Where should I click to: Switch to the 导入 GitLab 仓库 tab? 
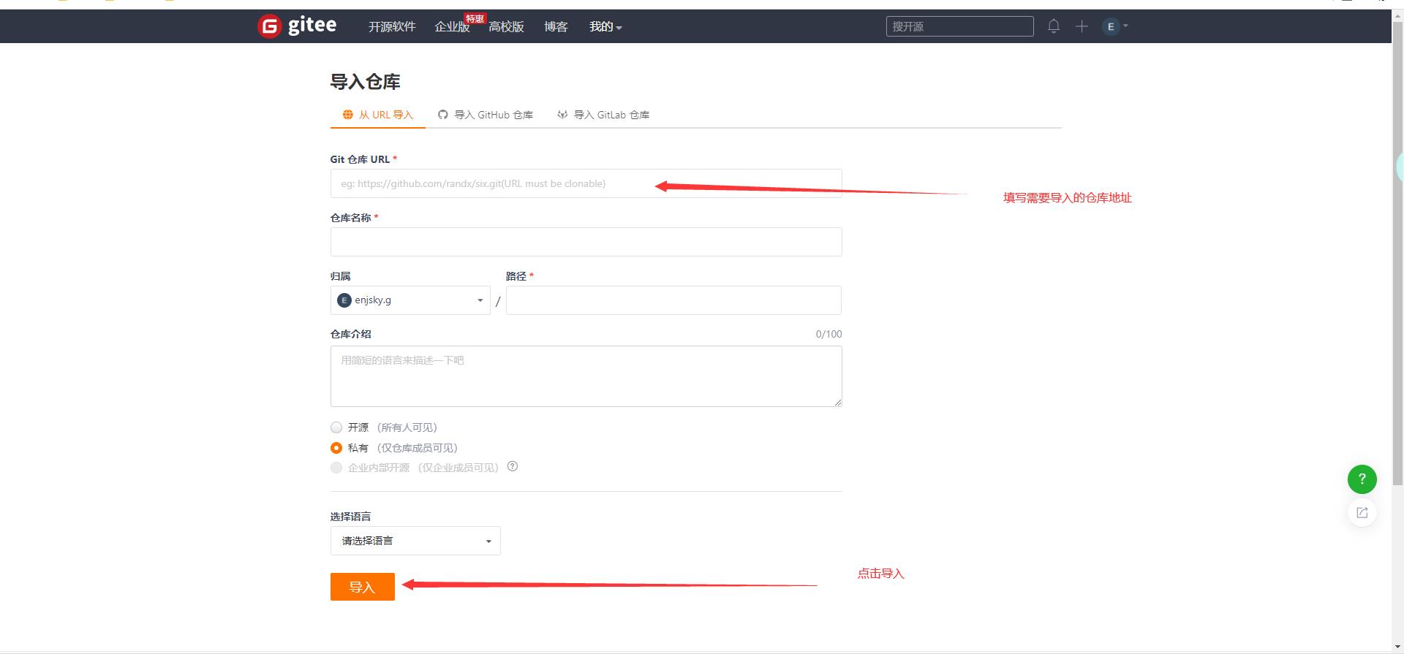pos(603,115)
